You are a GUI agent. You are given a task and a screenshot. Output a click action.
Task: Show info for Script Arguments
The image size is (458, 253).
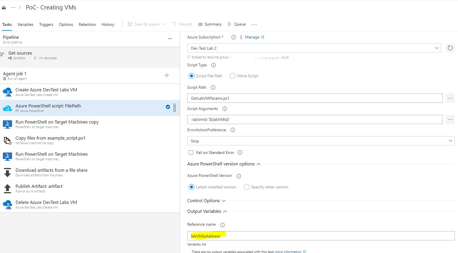225,109
